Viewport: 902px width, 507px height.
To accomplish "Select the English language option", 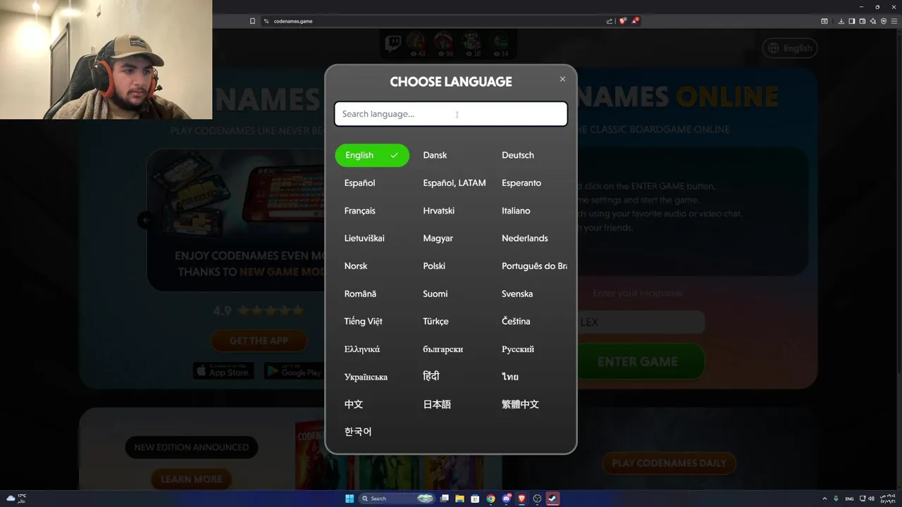I will coord(372,155).
